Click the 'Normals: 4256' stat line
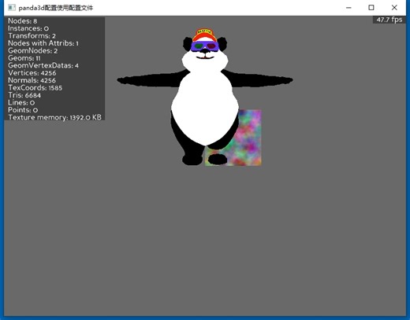Viewport: 410px width, 320px height. click(32, 80)
